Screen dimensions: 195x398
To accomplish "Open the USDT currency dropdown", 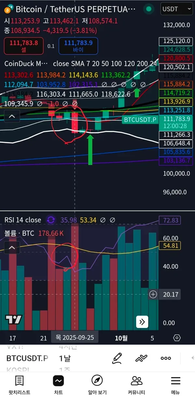I will click(176, 9).
